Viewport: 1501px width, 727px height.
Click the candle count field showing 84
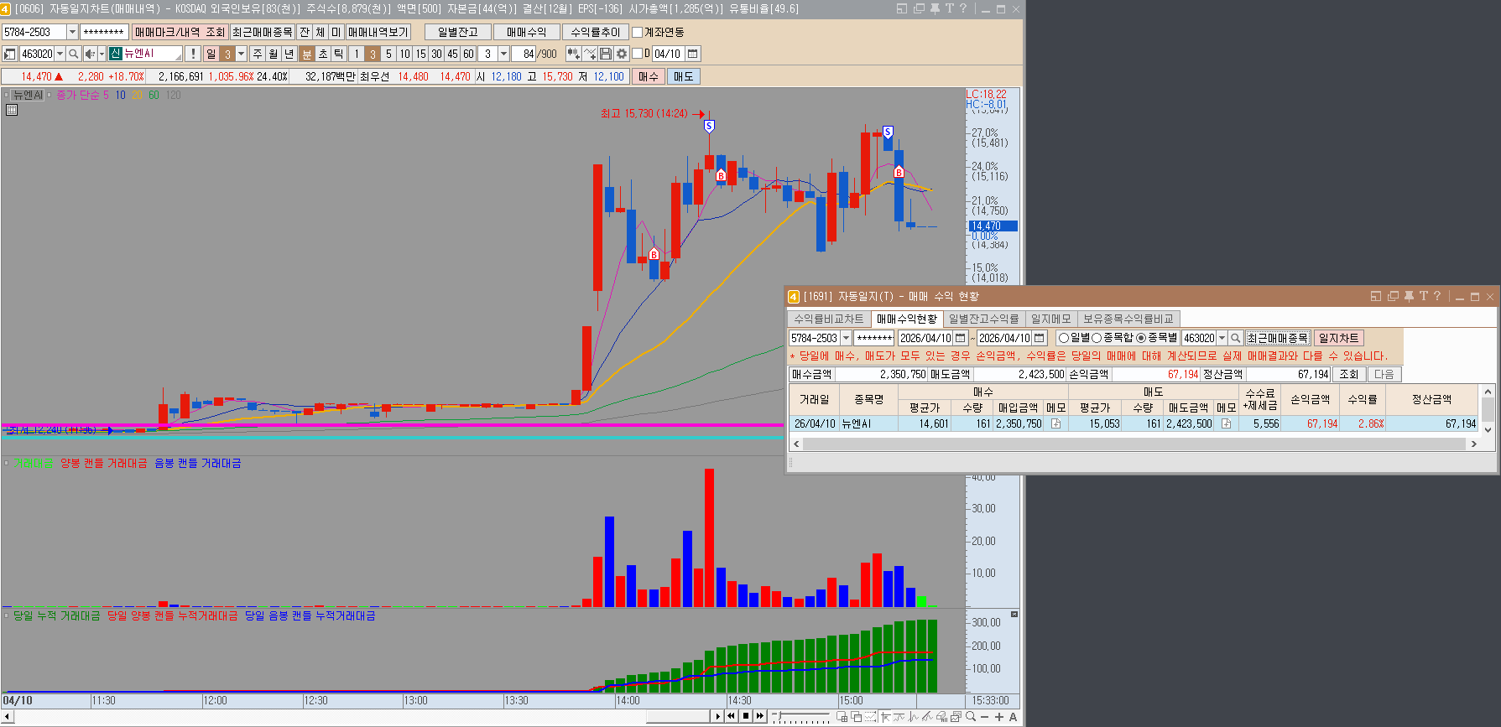(x=524, y=54)
